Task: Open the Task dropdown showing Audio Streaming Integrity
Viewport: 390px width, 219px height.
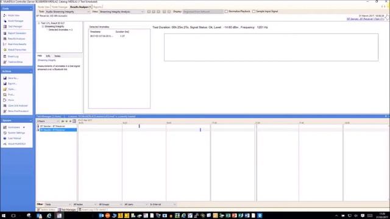Action: (68, 12)
